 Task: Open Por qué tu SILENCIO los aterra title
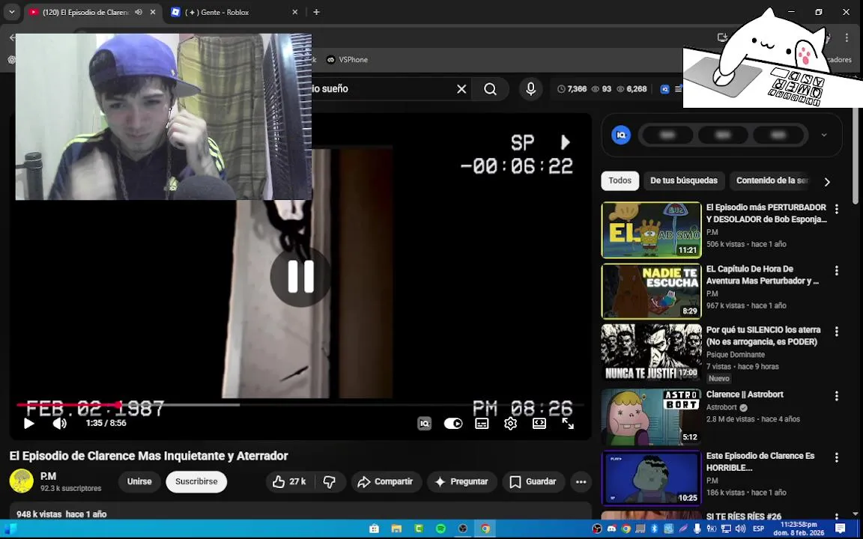pos(763,335)
